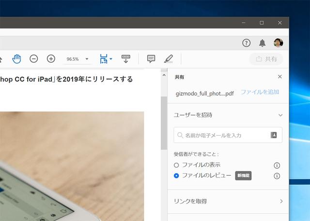Select the ファイルのレビュー radio option

point(176,176)
